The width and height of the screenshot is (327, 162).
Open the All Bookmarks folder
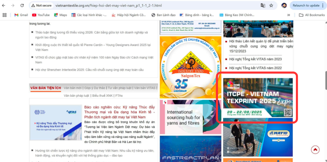(312, 15)
